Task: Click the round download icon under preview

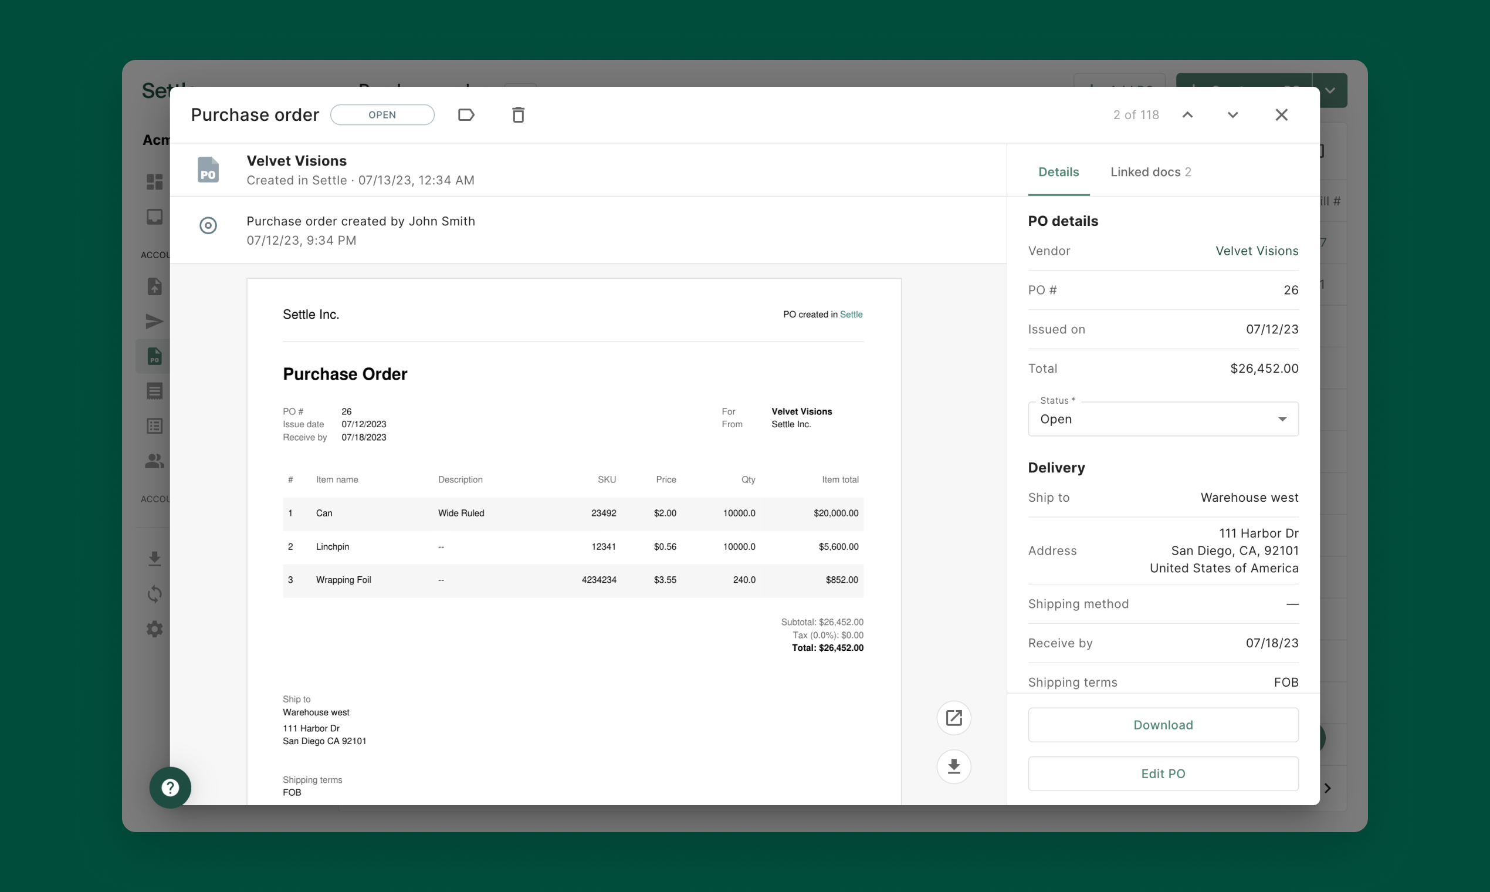Action: pyautogui.click(x=953, y=766)
